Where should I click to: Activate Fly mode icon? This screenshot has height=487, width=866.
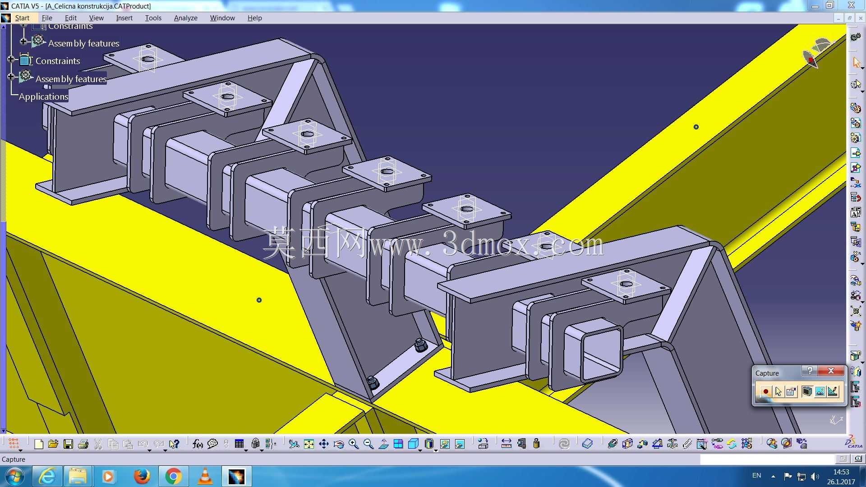click(x=294, y=444)
